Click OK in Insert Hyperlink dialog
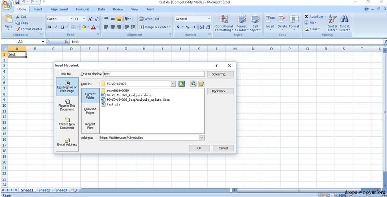Viewport: 387px width, 197px height. pos(199,148)
